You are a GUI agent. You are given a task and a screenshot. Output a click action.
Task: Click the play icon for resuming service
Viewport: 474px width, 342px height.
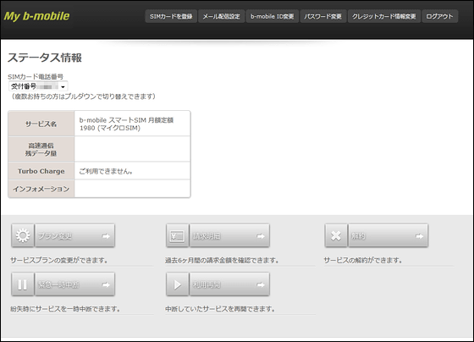pos(178,284)
